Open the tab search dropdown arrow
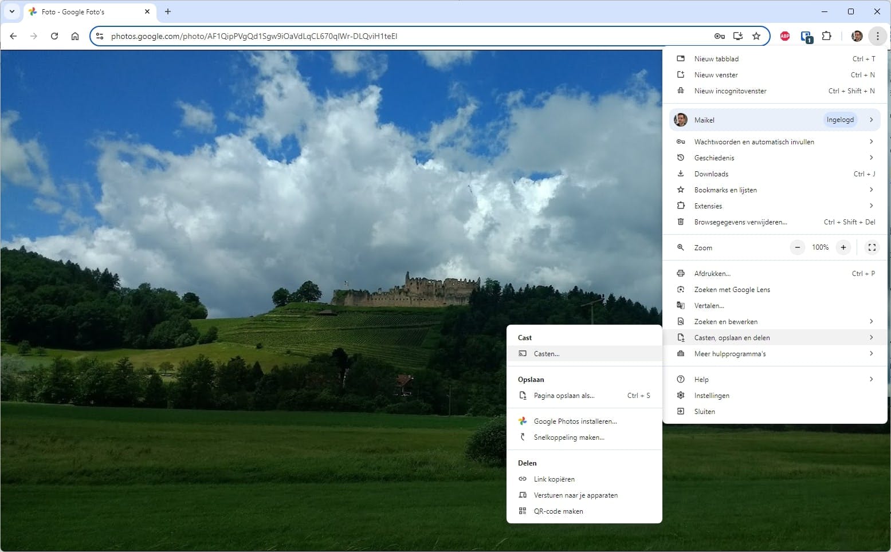 tap(11, 11)
